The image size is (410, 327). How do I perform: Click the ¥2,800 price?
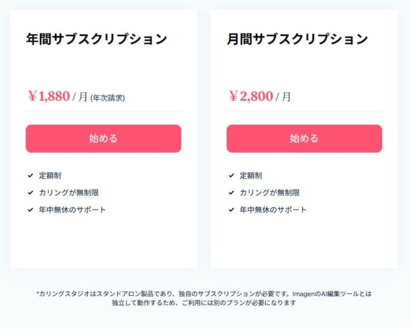tap(251, 96)
